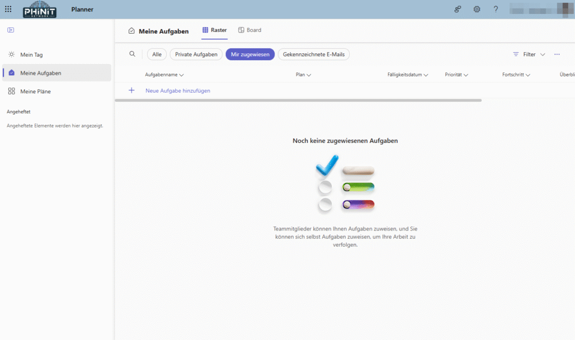Collapse the left navigation pane

pos(11,29)
